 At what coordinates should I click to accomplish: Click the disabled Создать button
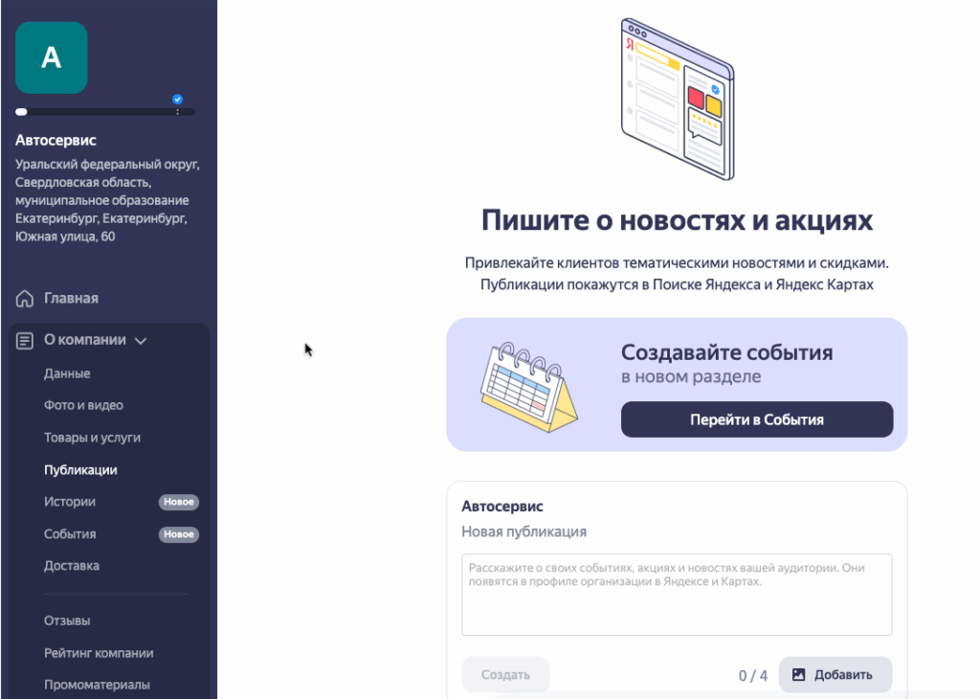coord(505,675)
